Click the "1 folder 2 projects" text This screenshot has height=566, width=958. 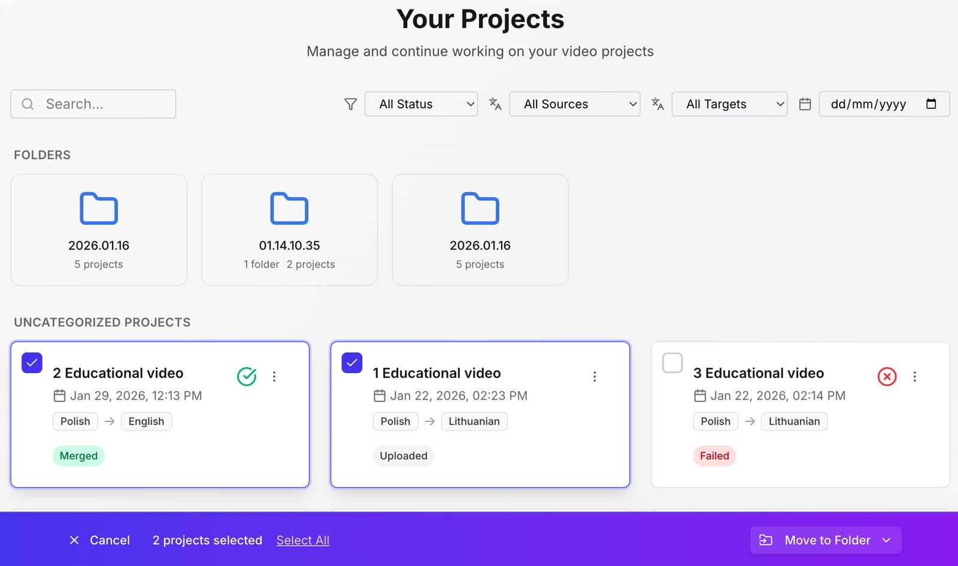[289, 264]
